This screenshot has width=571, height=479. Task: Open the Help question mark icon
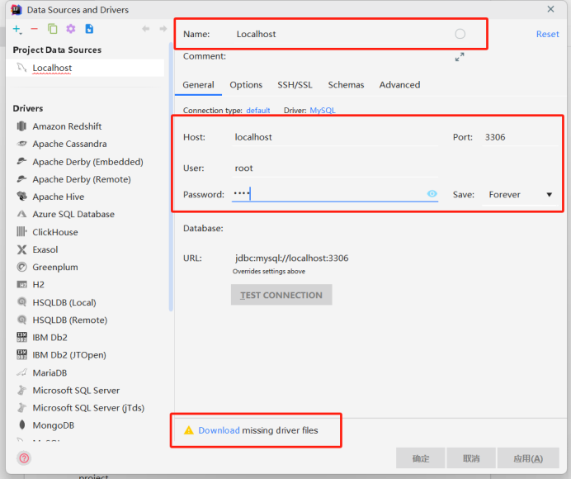(24, 458)
